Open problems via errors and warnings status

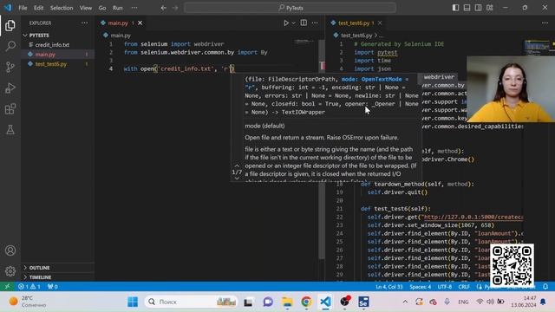coord(29,287)
